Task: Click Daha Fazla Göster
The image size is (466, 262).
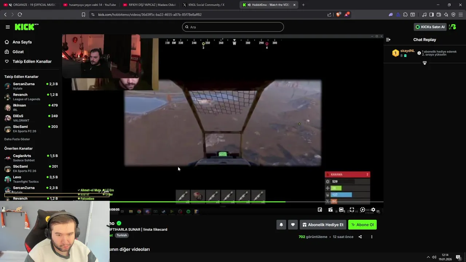Action: (17, 139)
